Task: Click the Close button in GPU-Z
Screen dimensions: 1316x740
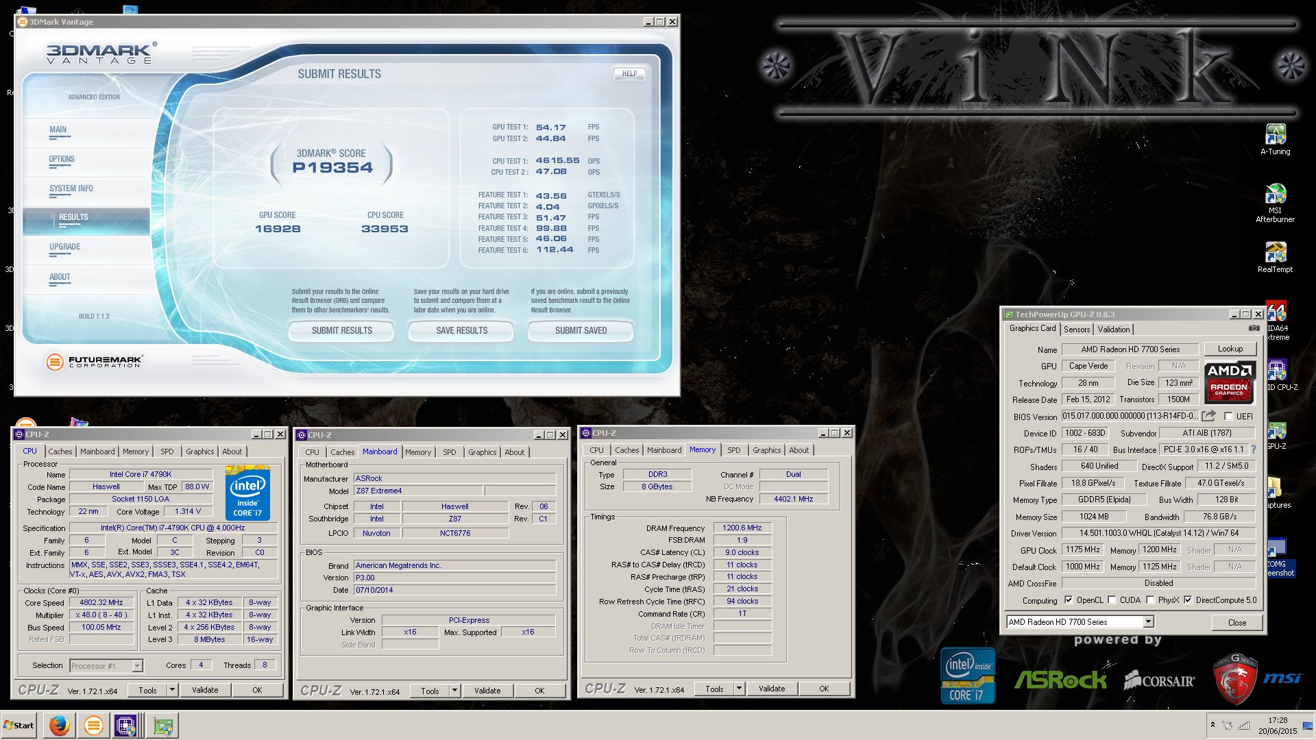Action: click(1236, 622)
